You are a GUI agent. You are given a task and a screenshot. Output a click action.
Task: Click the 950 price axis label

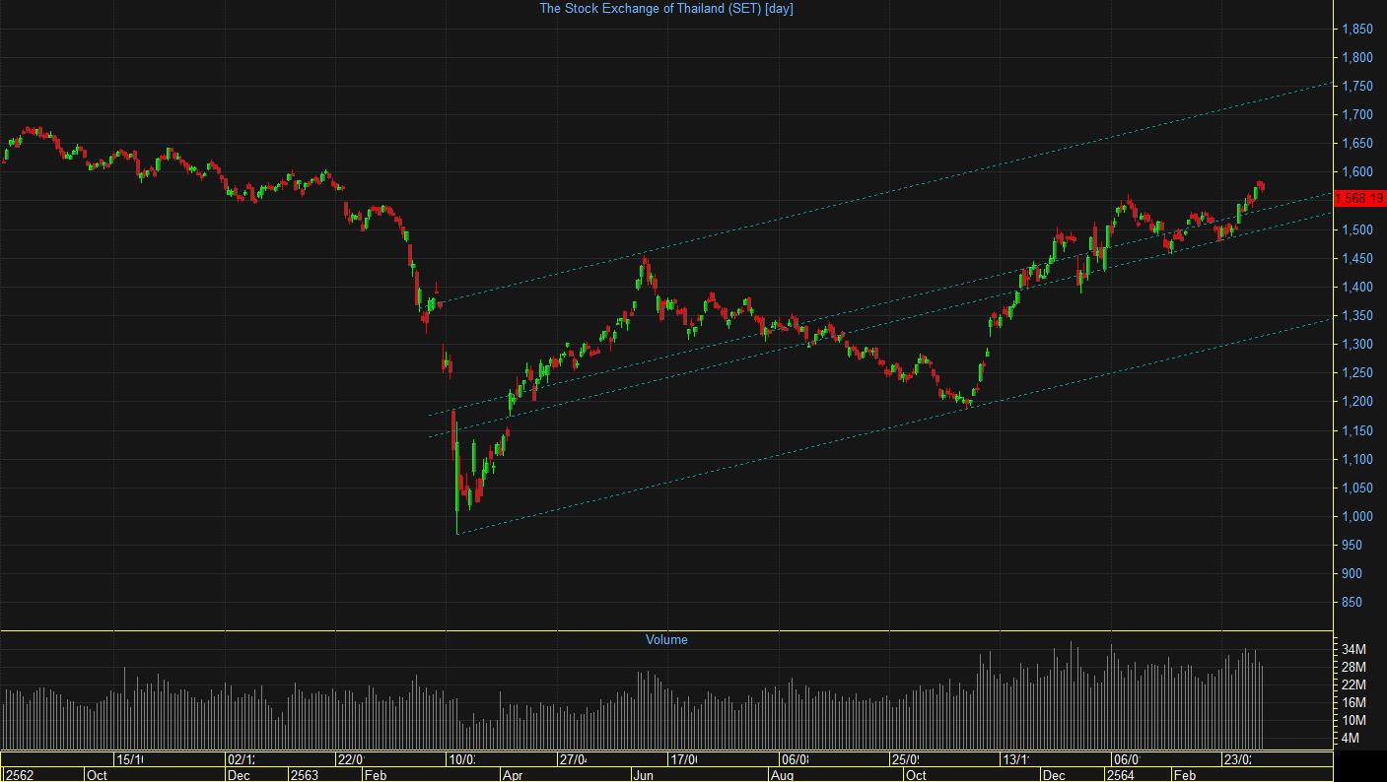click(1352, 546)
